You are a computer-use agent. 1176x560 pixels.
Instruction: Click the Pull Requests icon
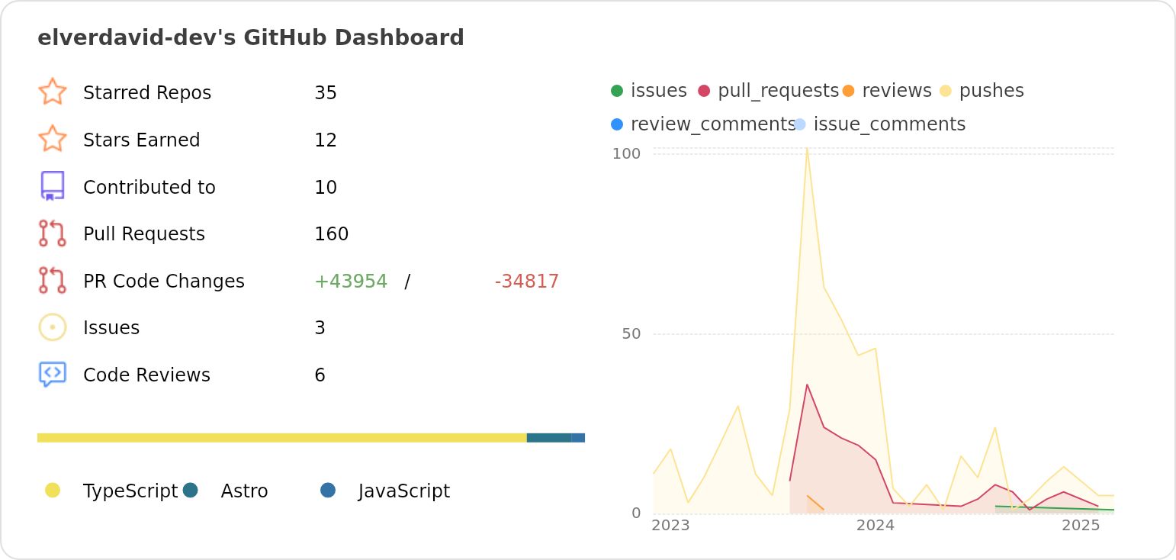[53, 233]
